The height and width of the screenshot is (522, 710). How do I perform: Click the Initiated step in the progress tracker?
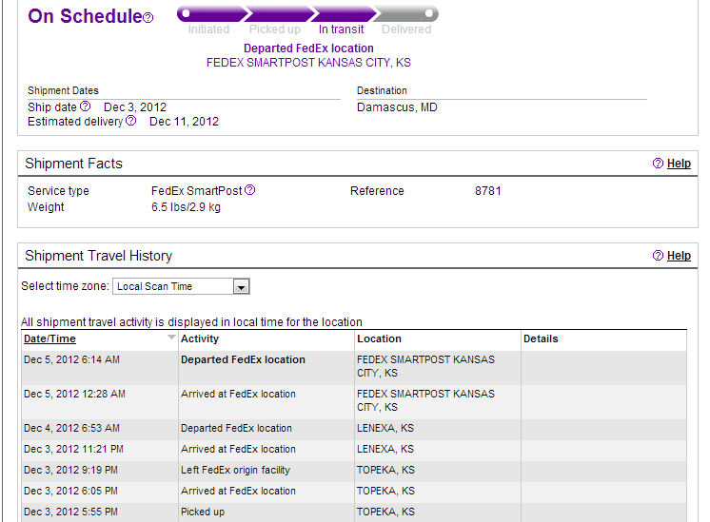(x=208, y=29)
